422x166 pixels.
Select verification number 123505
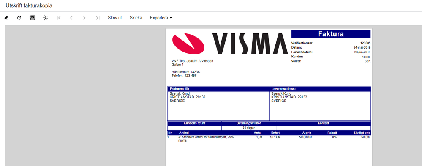point(365,43)
